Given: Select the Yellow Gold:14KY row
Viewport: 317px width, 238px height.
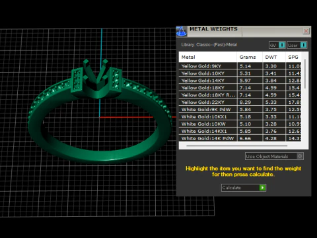Looking at the screenshot, I should (240, 81).
